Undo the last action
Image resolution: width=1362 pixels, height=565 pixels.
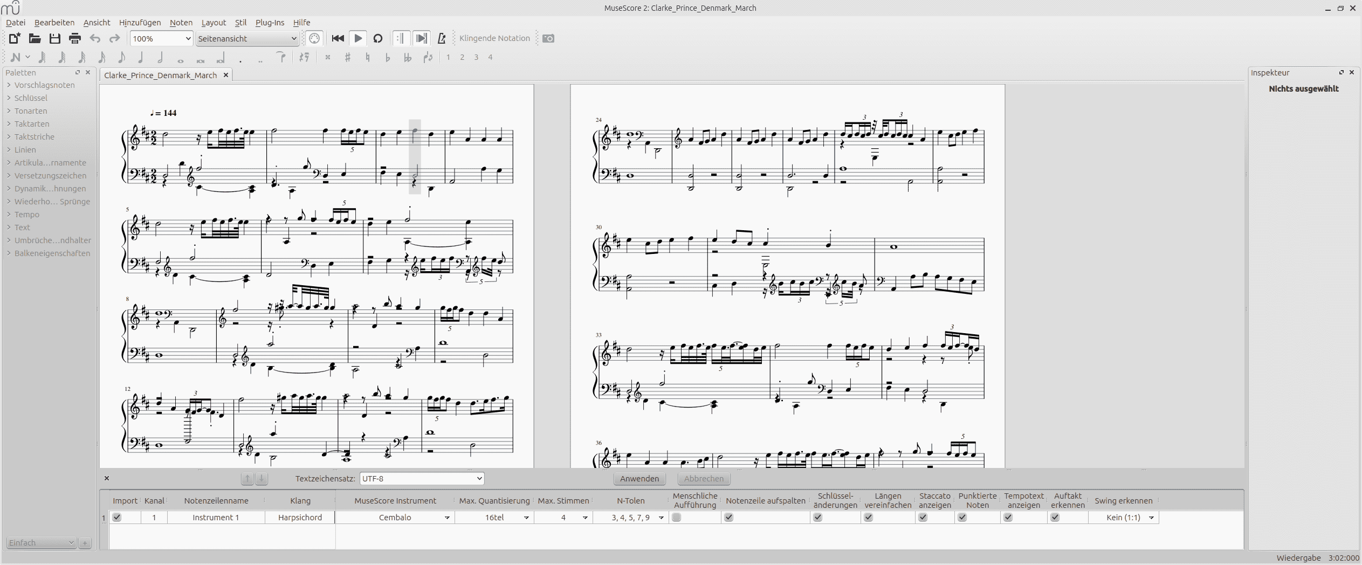95,38
